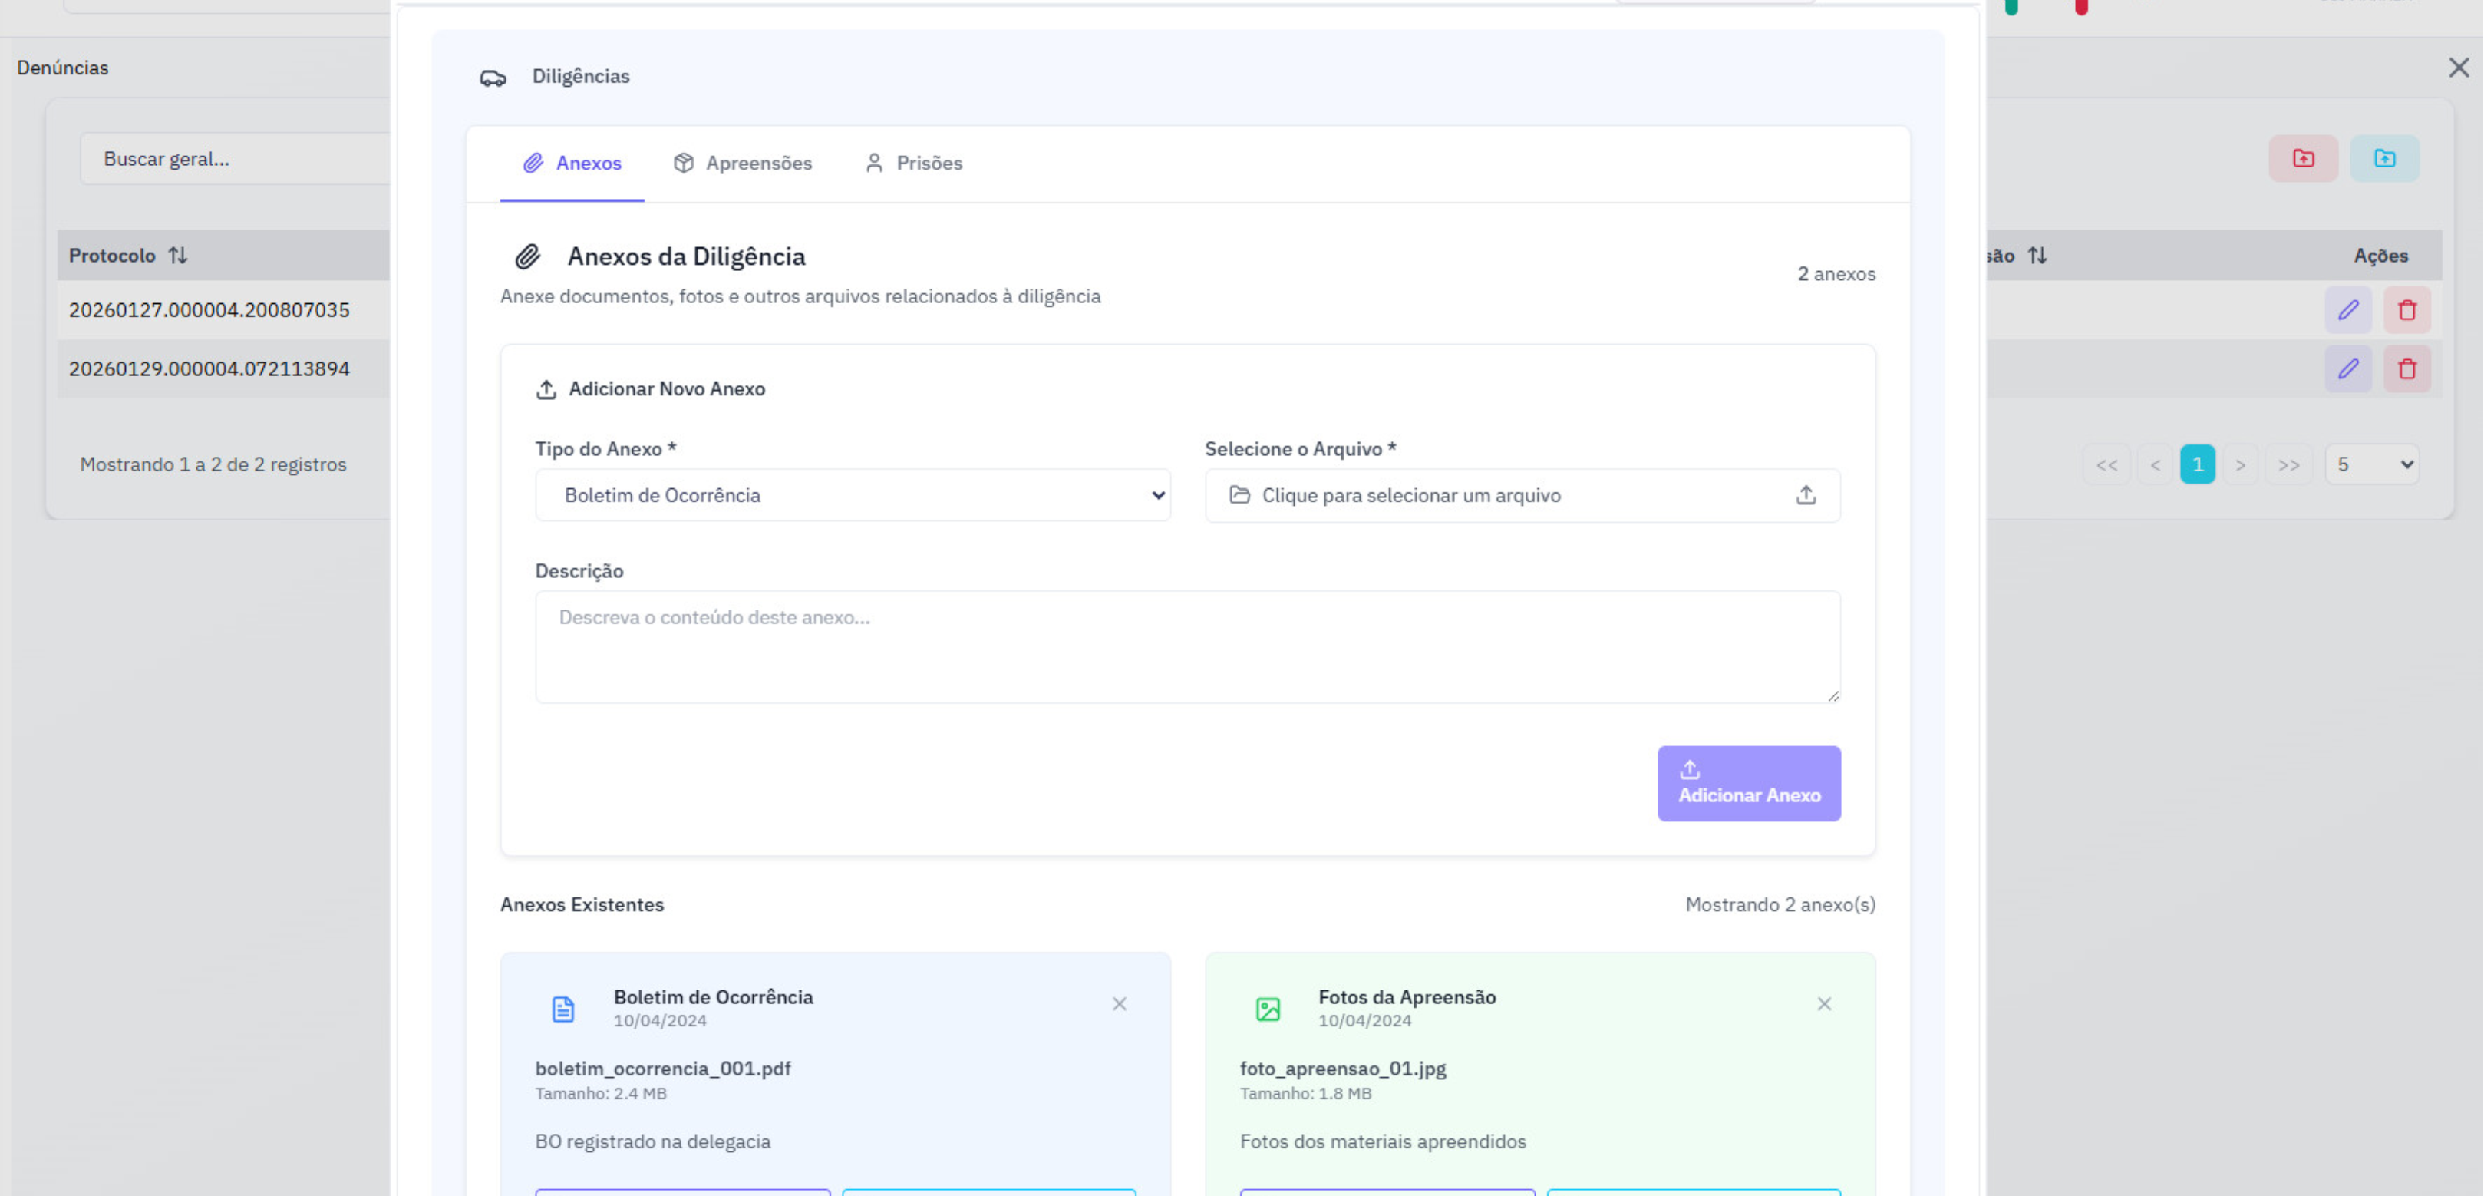2484x1196 pixels.
Task: Switch to the Apreensões tab
Action: pyautogui.click(x=743, y=163)
